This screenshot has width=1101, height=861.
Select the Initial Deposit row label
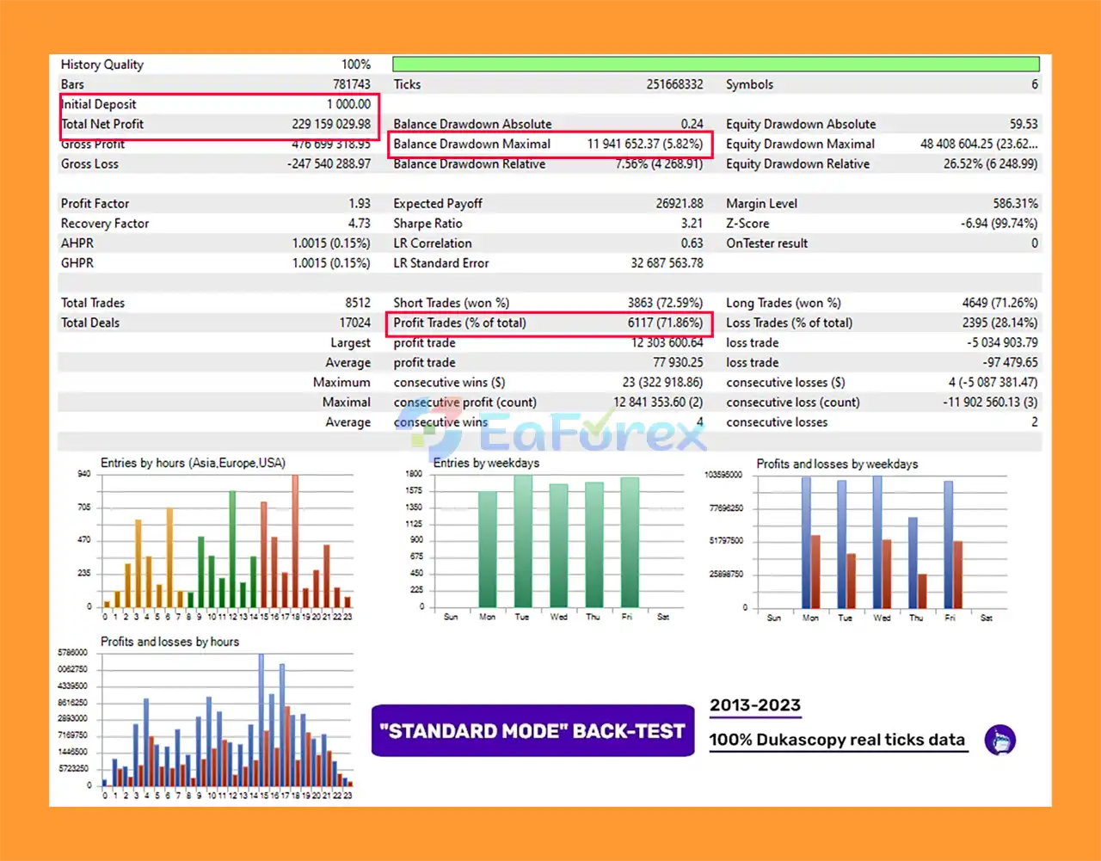99,104
